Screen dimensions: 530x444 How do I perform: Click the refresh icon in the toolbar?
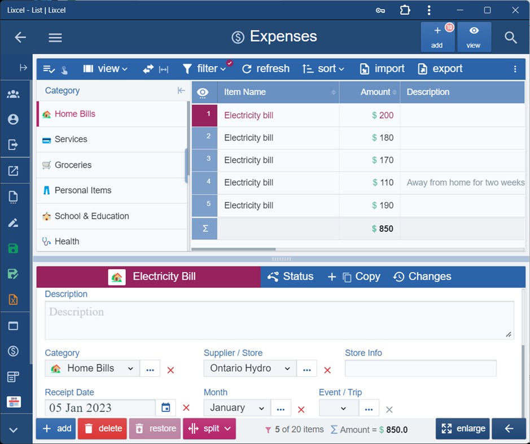coord(247,68)
